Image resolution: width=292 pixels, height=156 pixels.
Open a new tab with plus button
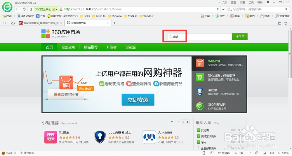coord(114,23)
